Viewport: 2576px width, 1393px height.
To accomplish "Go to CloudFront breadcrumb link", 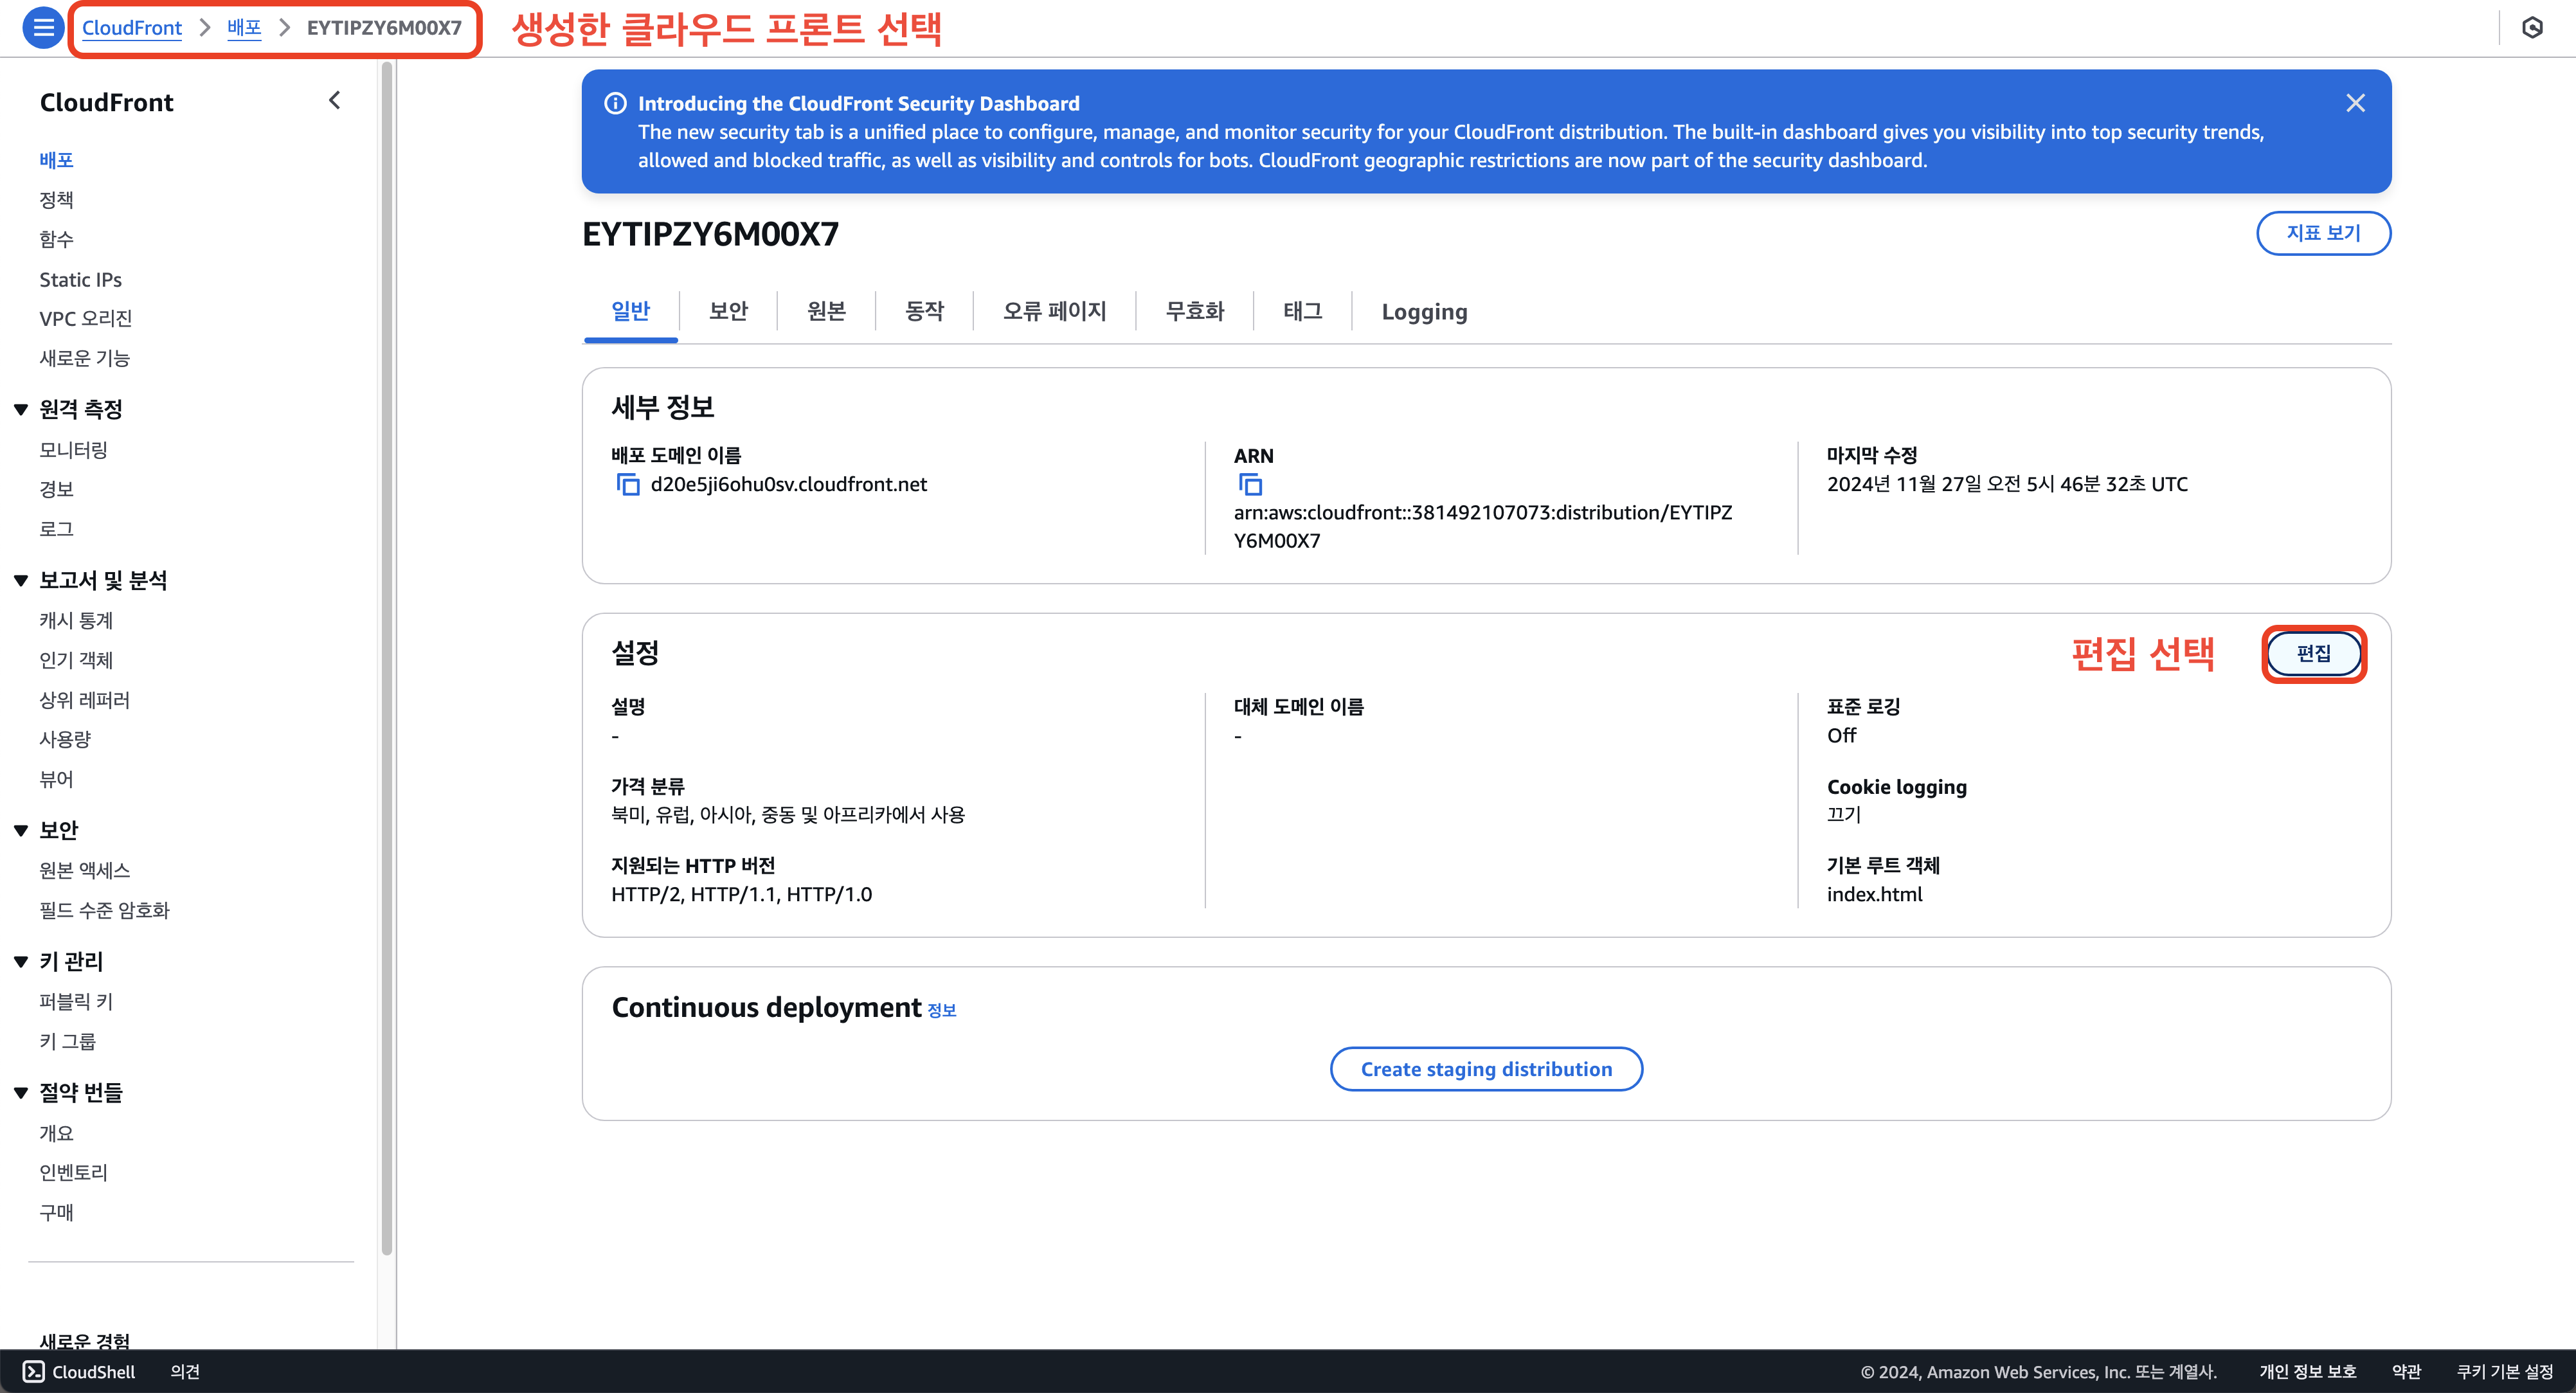I will click(132, 27).
